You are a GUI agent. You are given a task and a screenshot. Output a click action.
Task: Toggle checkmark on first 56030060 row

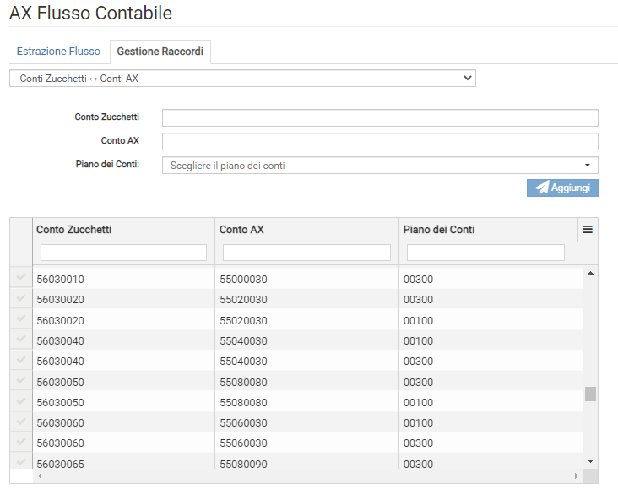[21, 422]
